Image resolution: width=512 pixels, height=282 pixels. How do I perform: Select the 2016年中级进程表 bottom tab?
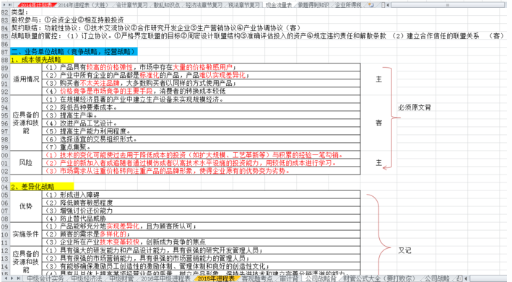click(165, 278)
